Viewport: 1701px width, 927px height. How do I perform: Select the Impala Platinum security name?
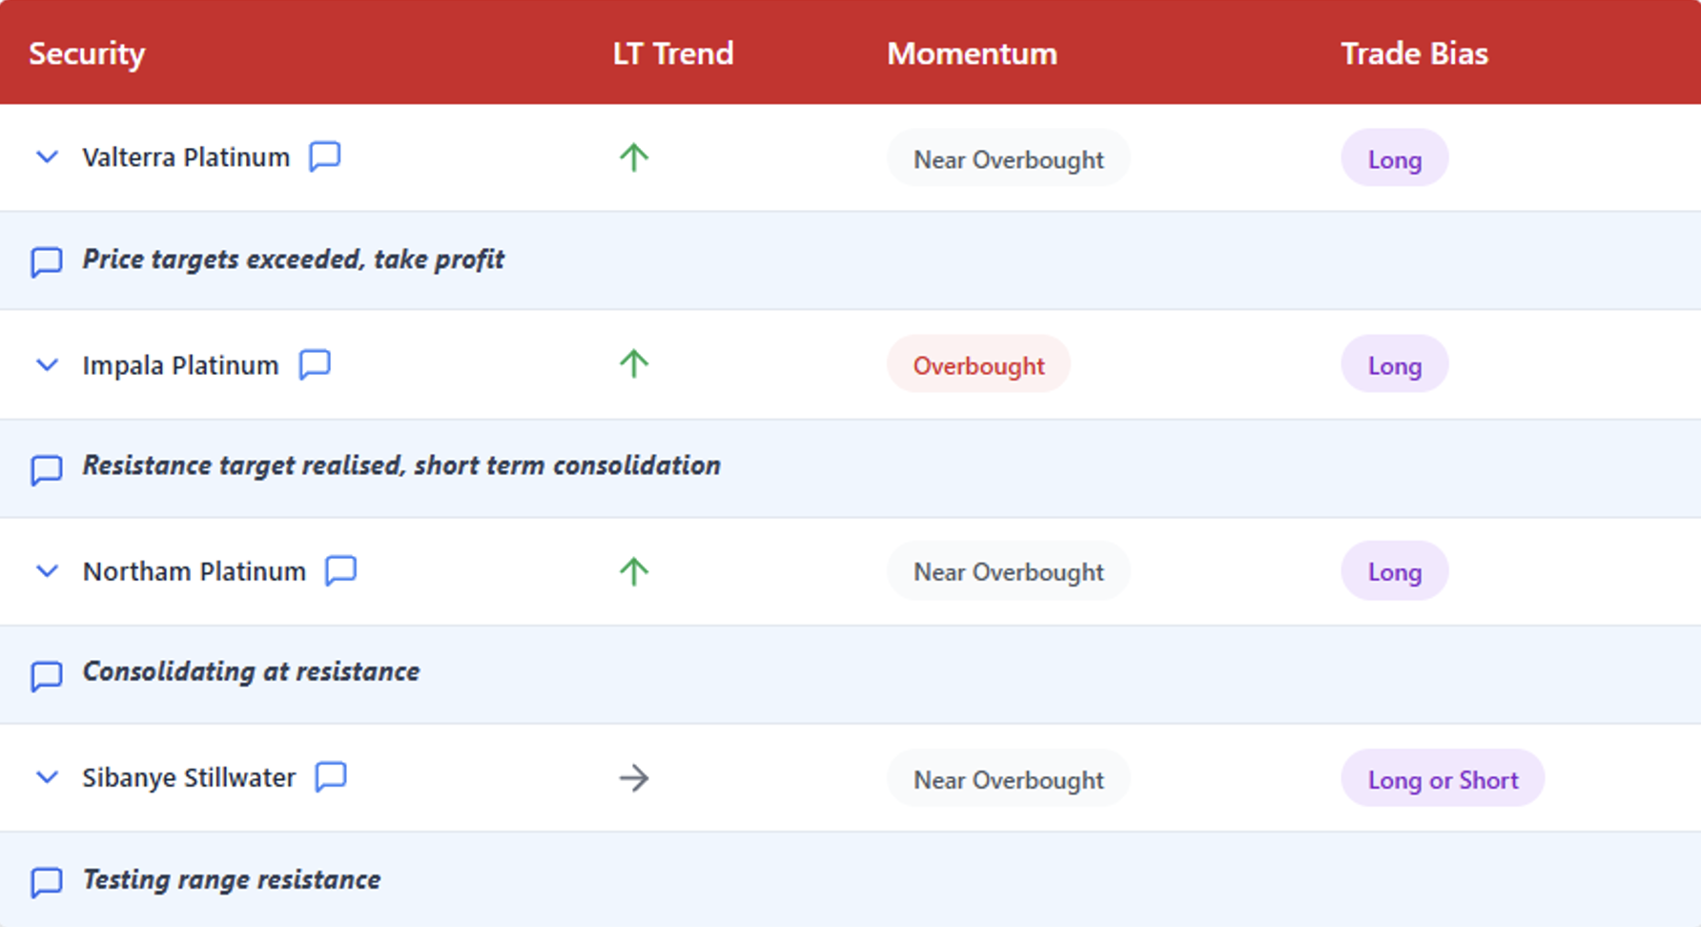click(180, 365)
